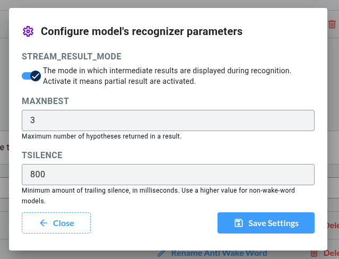Click the Delete link beside the bottom trash icon
This screenshot has height=259, width=339.
pyautogui.click(x=331, y=253)
